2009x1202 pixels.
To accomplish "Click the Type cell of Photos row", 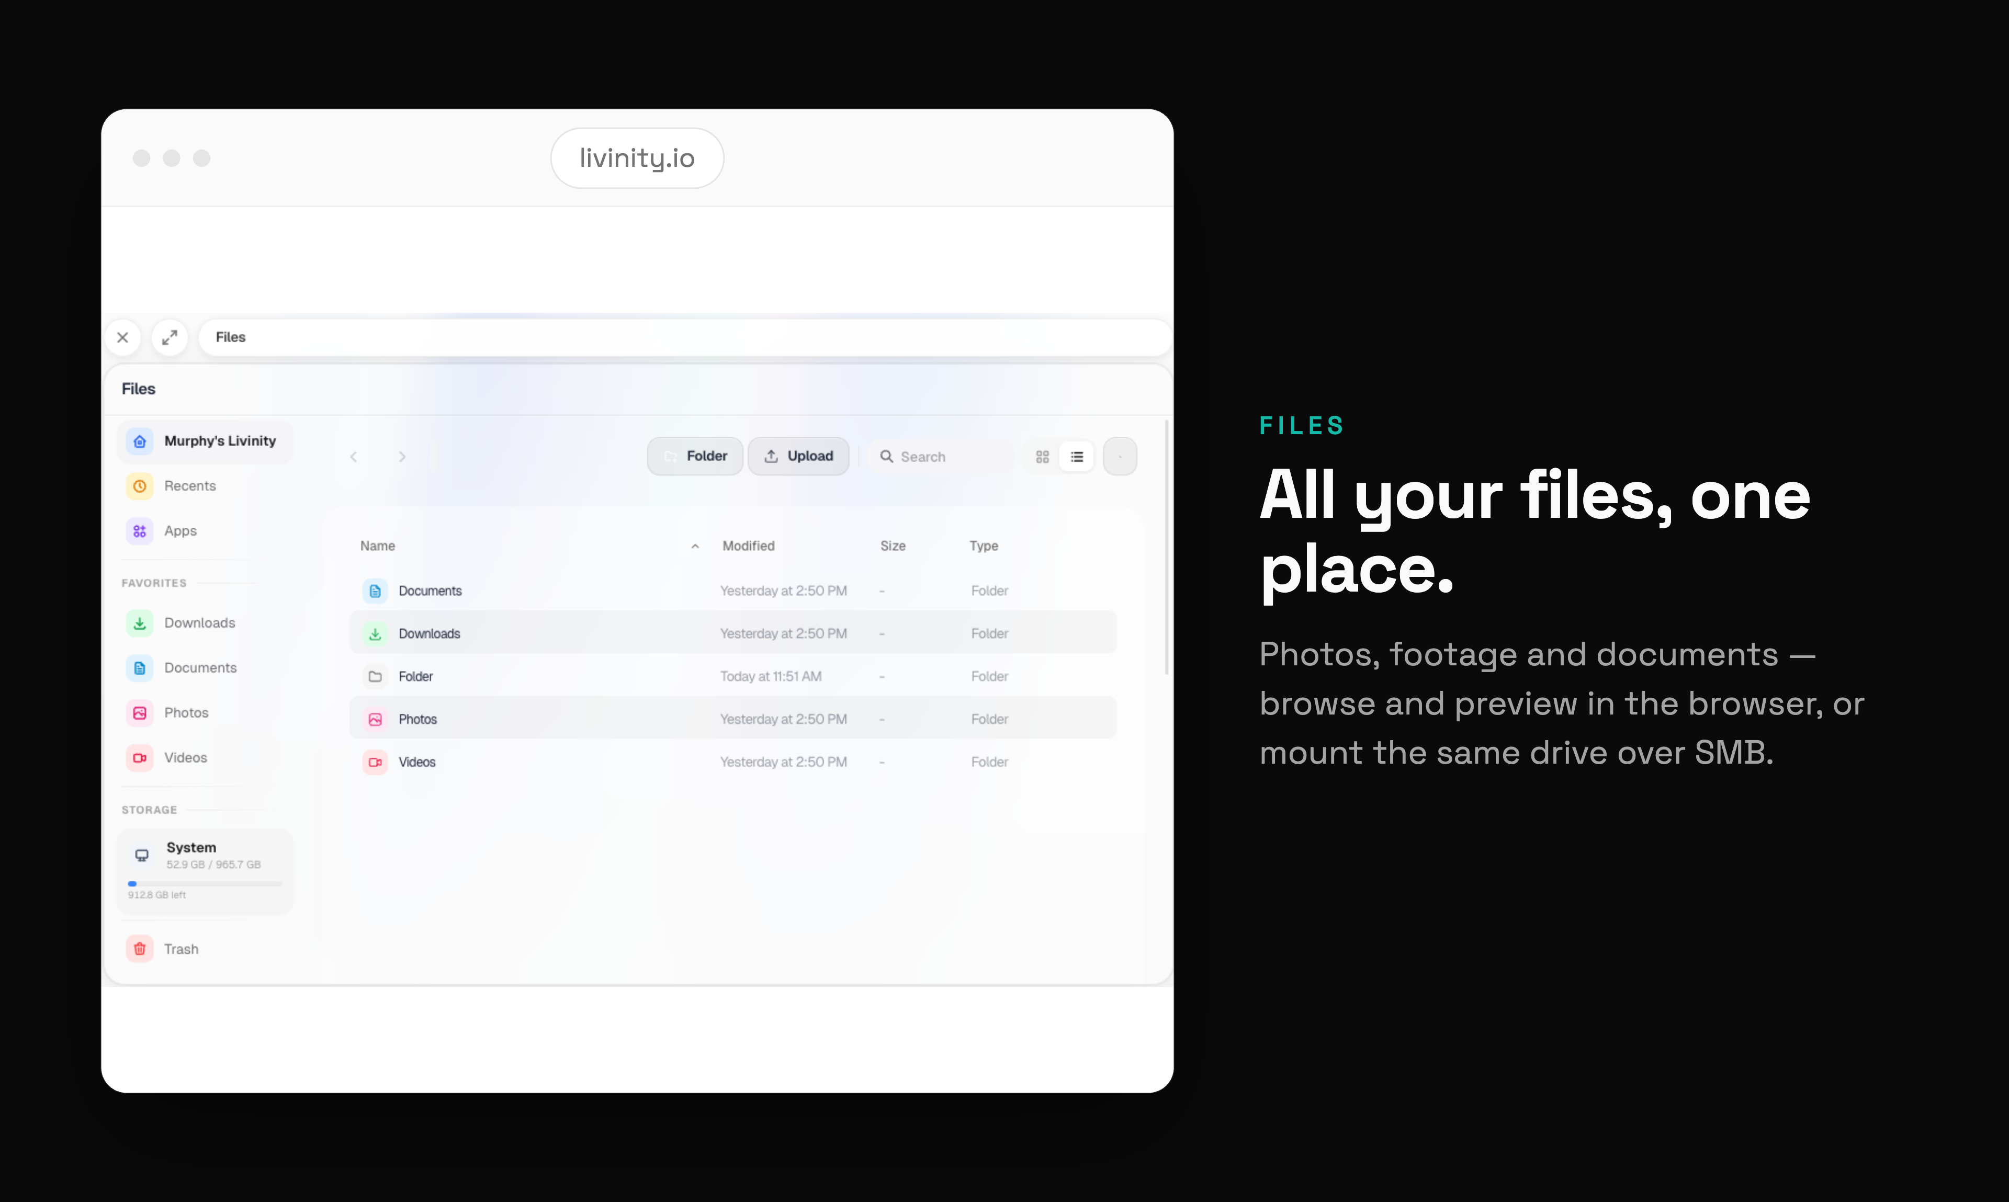I will 989,719.
